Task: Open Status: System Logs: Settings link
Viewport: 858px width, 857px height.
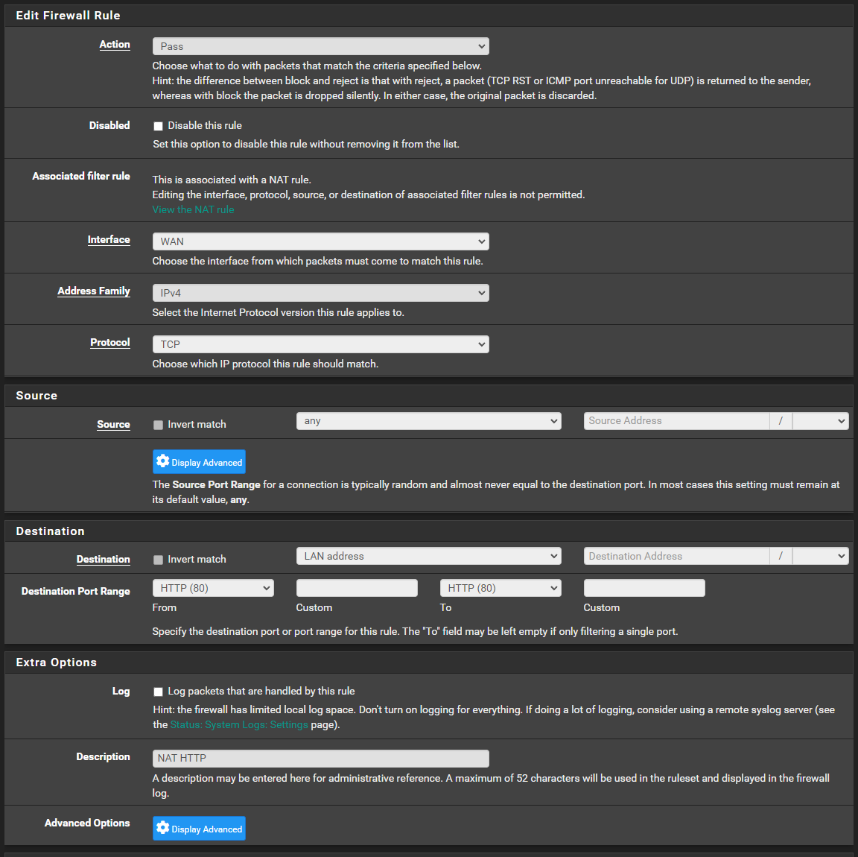Action: pyautogui.click(x=239, y=724)
